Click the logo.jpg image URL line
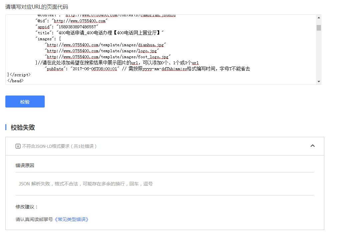339x233 pixels. click(102, 51)
